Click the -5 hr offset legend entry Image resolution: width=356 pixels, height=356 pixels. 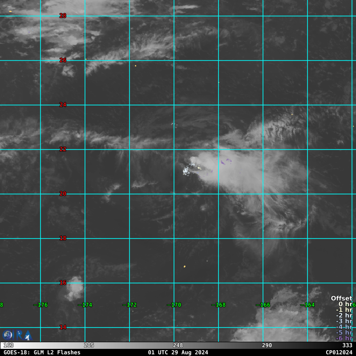coord(344,332)
